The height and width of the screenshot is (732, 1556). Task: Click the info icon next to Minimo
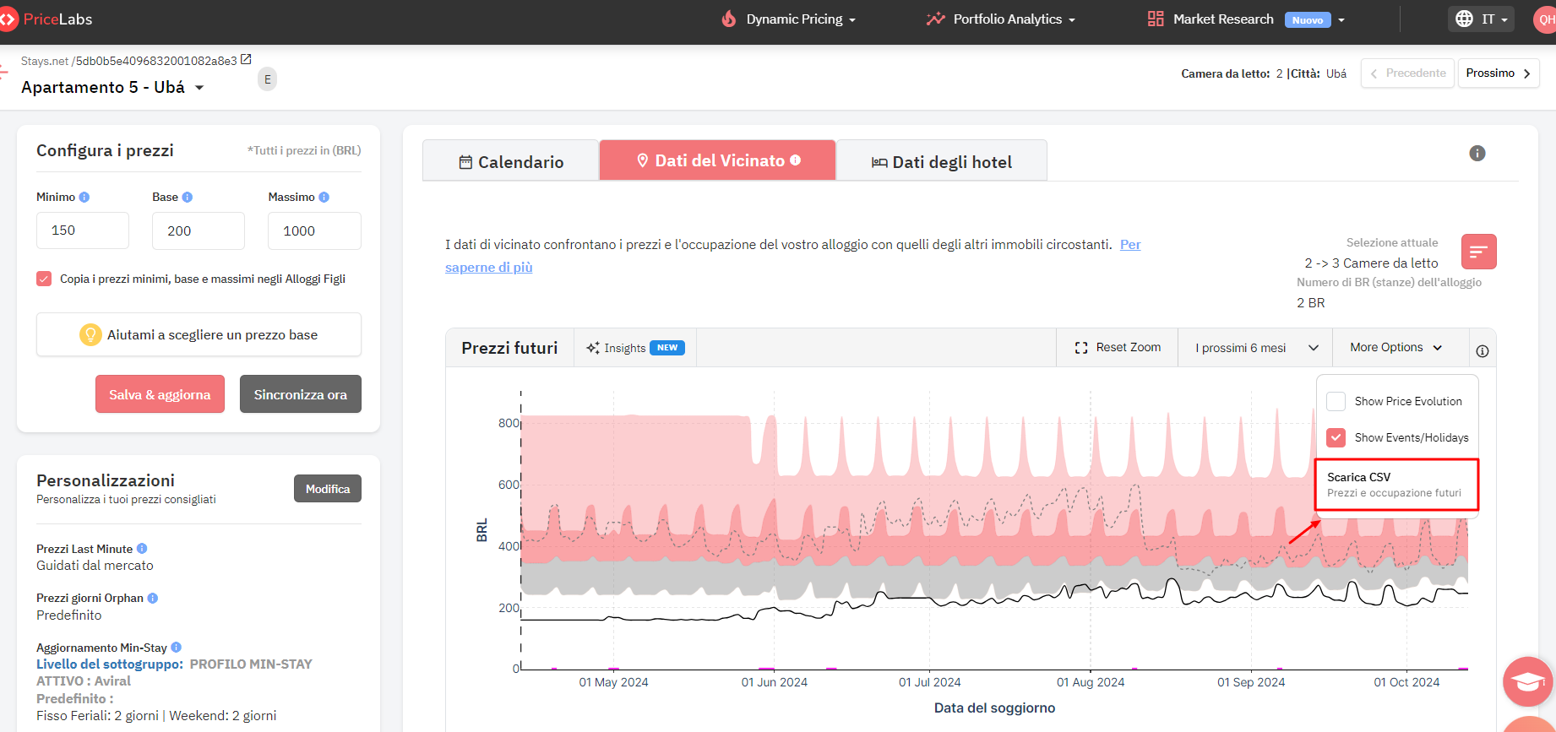[84, 197]
